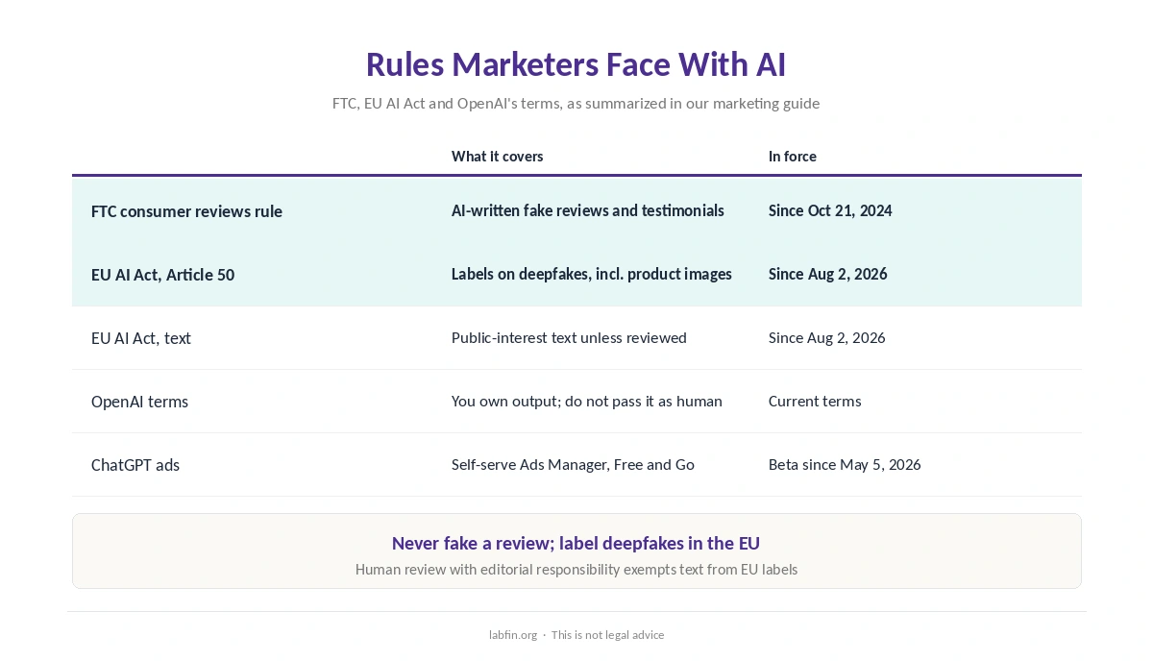Click the 'What it covers' column header
The height and width of the screenshot is (661, 1153).
coord(497,156)
